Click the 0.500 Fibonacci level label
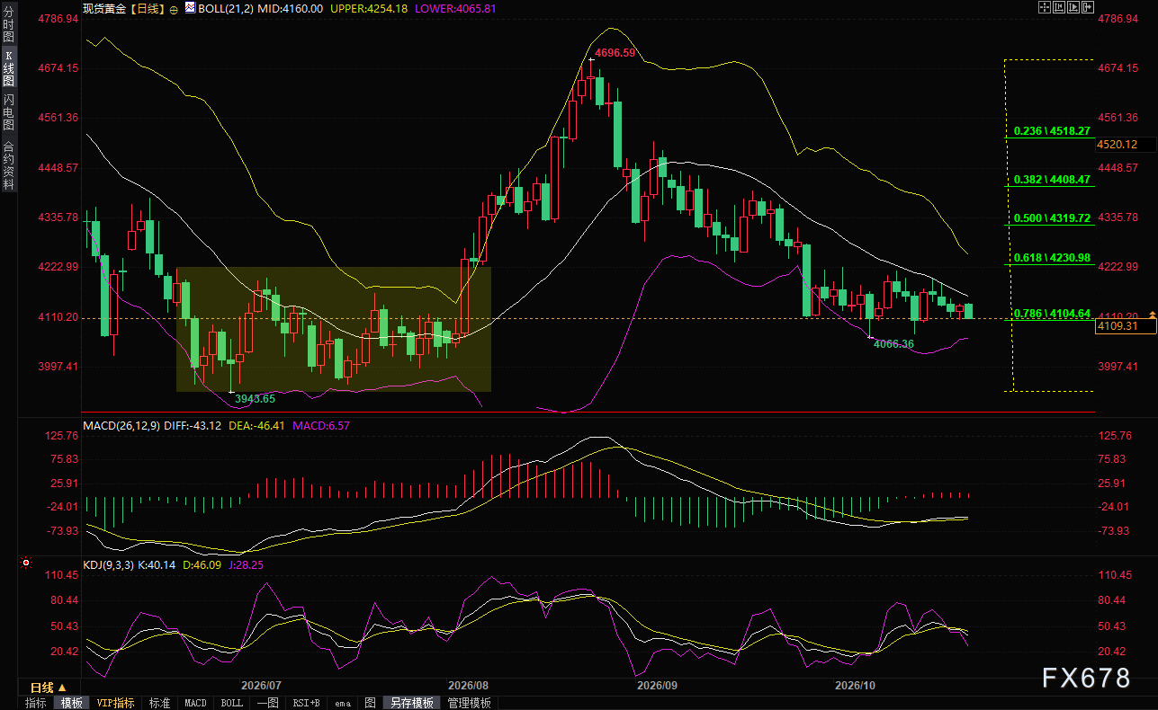 1052,218
